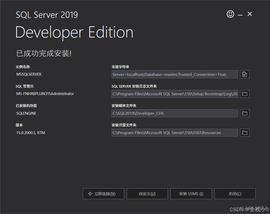Screen dimensions: 270x214
Task: Open the SQL Server install log folder icon
Action: coord(245,94)
